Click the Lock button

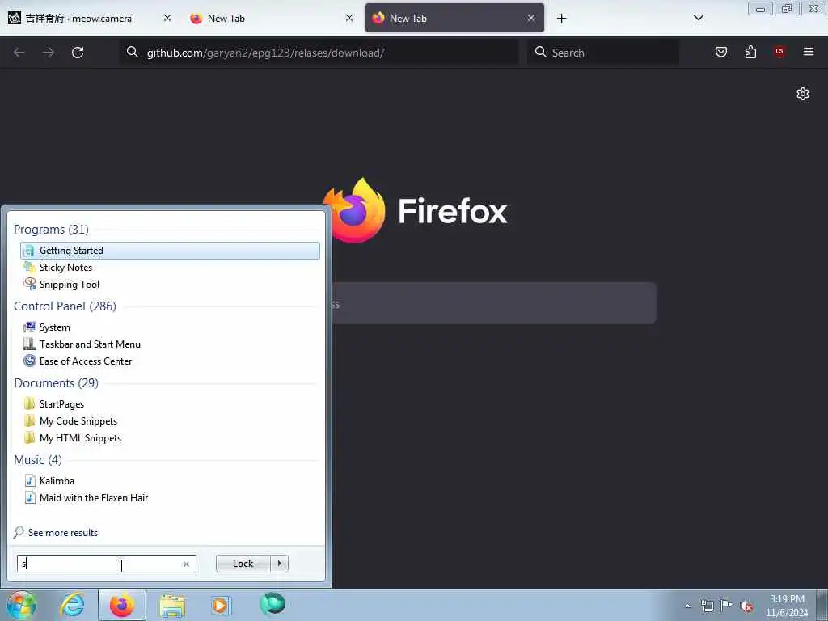(243, 564)
